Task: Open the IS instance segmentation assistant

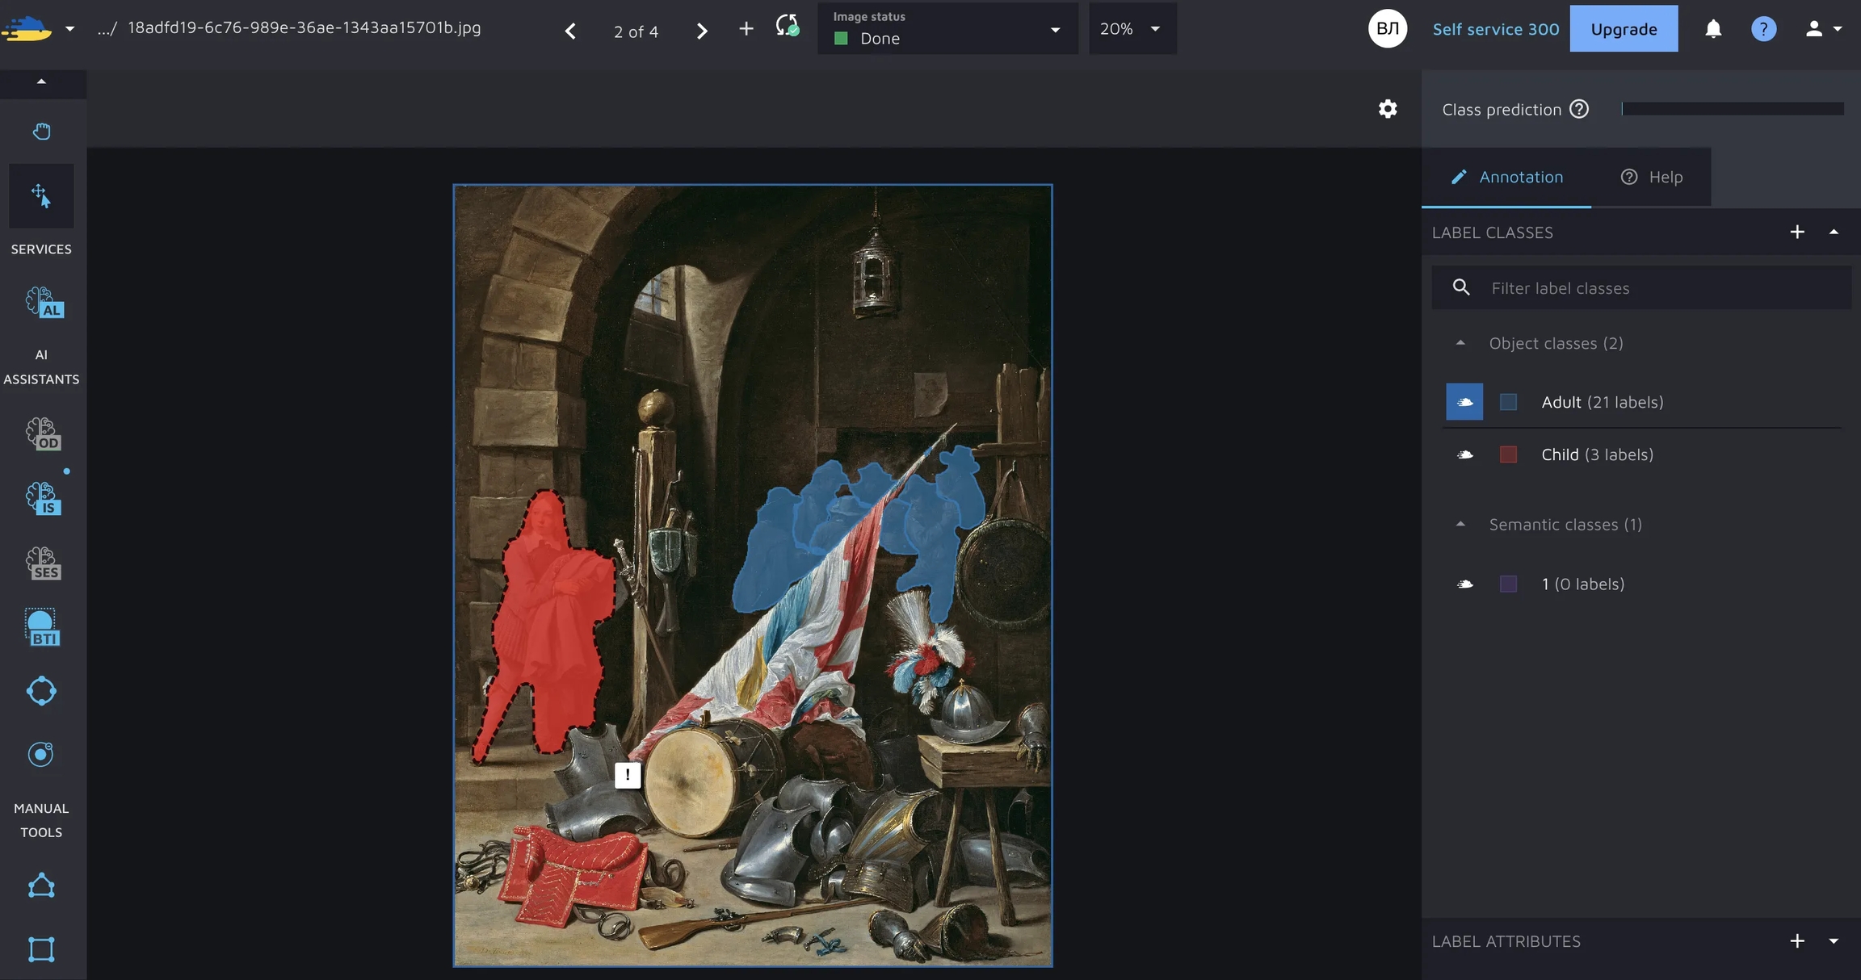Action: [x=44, y=498]
